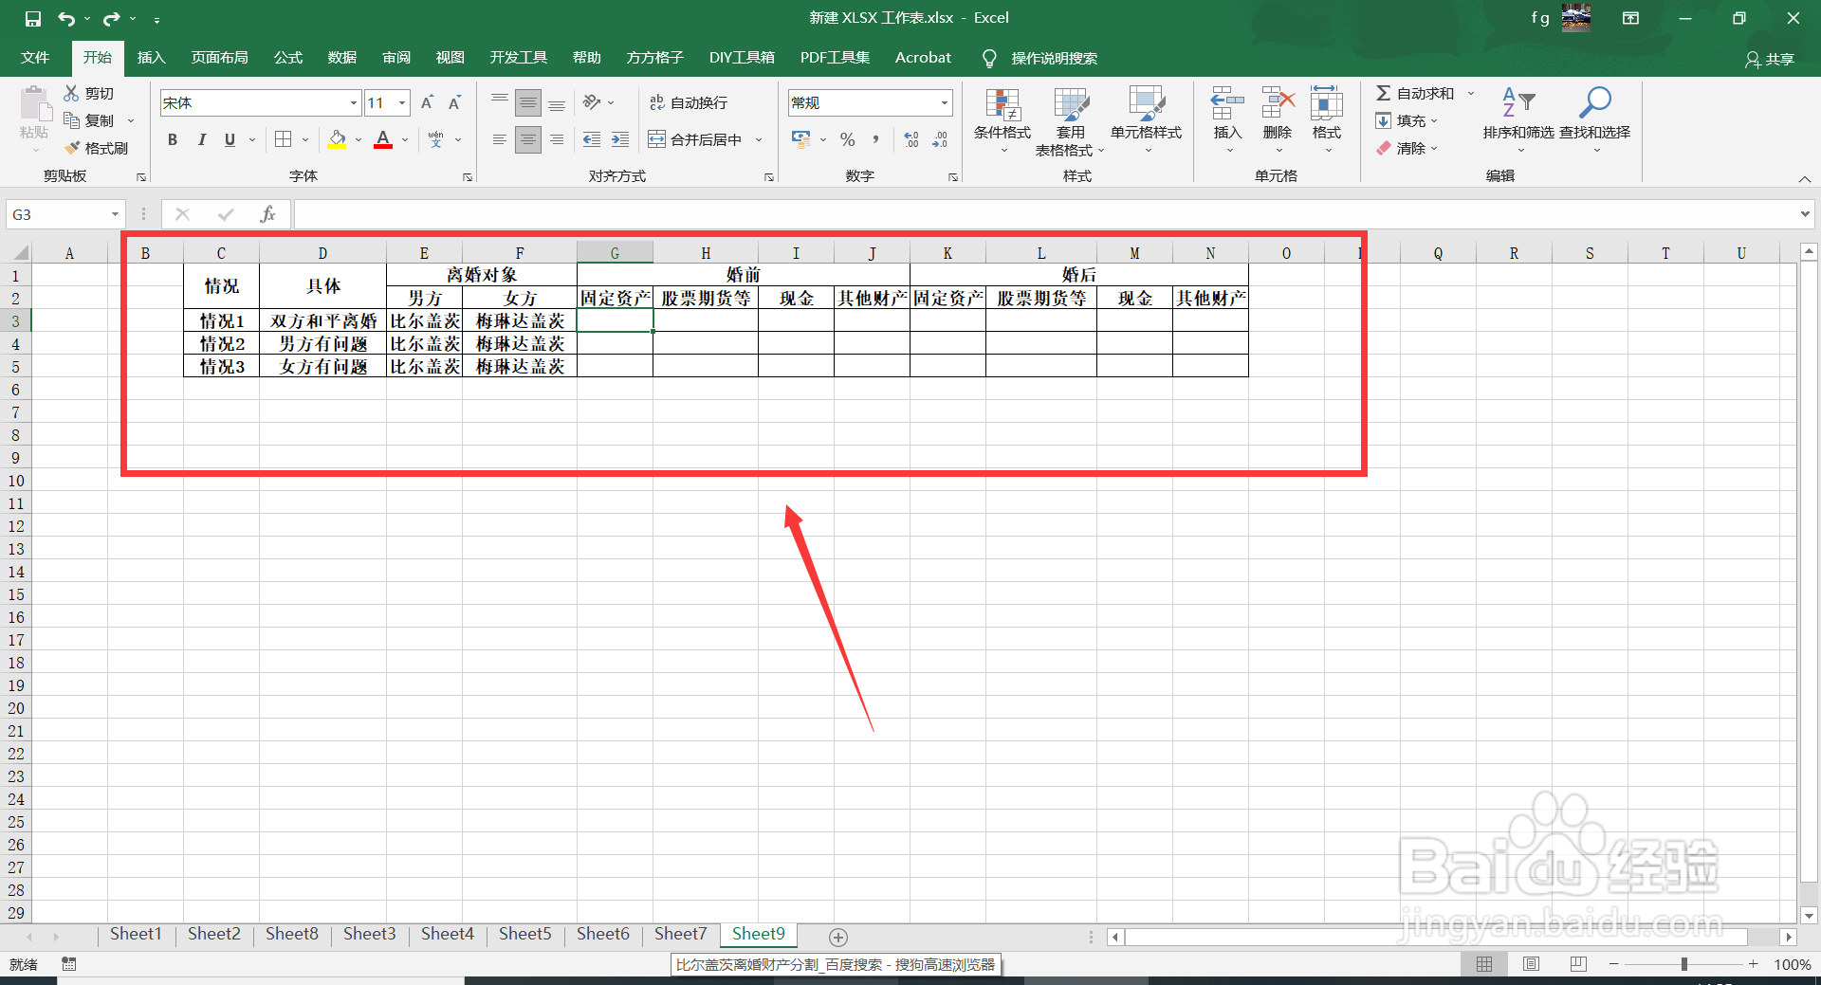The image size is (1821, 985).
Task: Open Conditional Formatting (条件格式) menu
Action: 1002,120
